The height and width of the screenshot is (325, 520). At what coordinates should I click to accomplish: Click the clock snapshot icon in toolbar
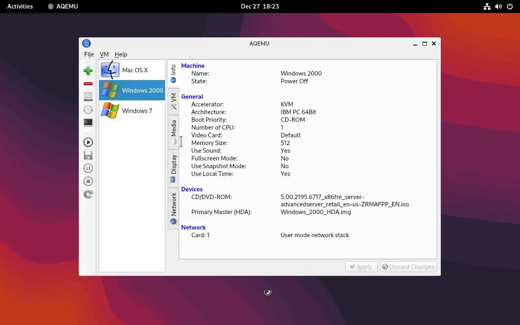point(88,109)
